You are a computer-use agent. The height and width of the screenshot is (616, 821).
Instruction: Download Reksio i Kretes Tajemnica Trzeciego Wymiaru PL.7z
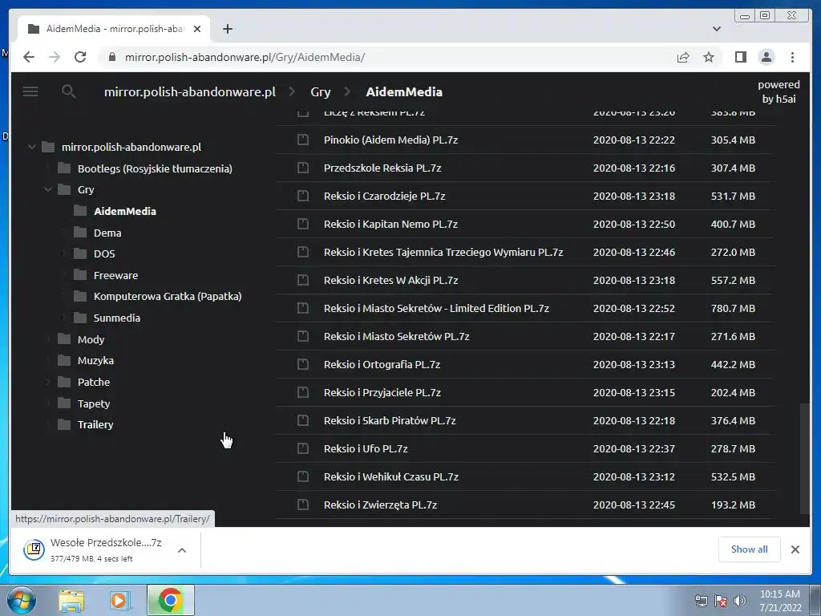443,252
